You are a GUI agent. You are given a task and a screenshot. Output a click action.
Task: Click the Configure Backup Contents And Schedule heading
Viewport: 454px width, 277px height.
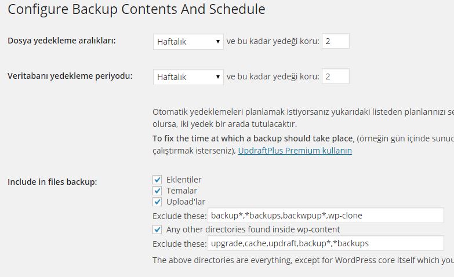pyautogui.click(x=136, y=9)
